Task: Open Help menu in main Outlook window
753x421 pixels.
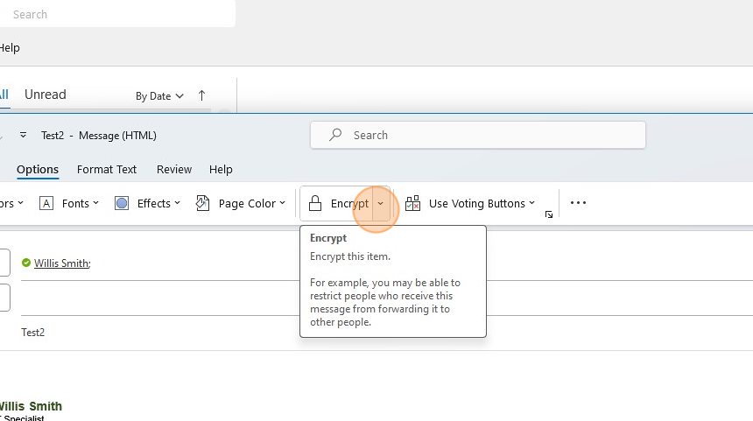Action: coord(10,48)
